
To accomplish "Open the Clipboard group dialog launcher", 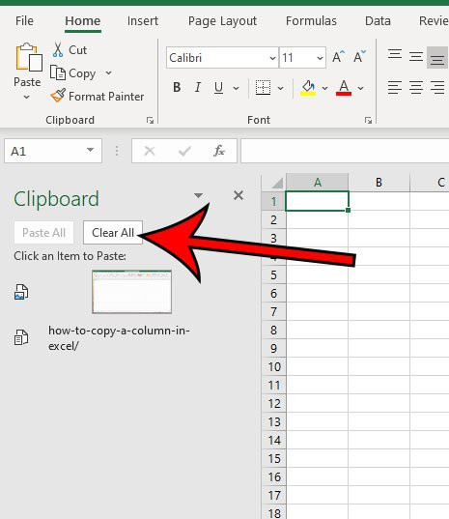I will point(150,121).
